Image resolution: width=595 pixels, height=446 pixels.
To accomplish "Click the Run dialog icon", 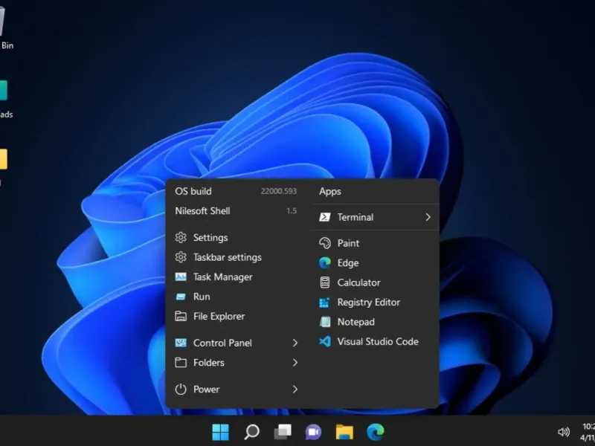I will (181, 297).
